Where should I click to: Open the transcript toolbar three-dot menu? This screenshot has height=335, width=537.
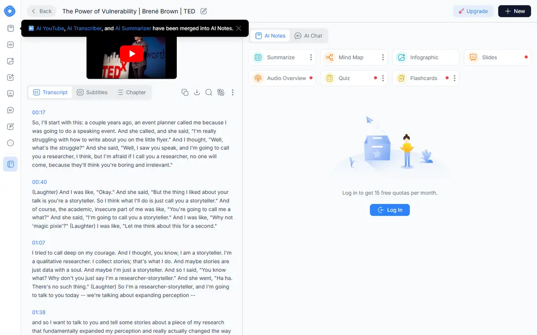[x=233, y=92]
